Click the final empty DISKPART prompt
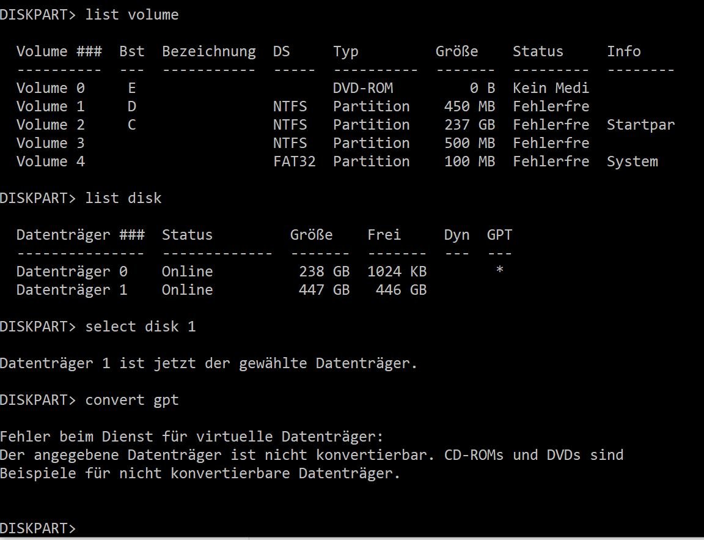This screenshot has width=704, height=540. tap(38, 528)
